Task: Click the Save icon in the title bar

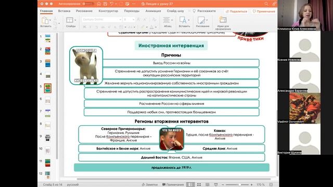Action: tap(105, 4)
